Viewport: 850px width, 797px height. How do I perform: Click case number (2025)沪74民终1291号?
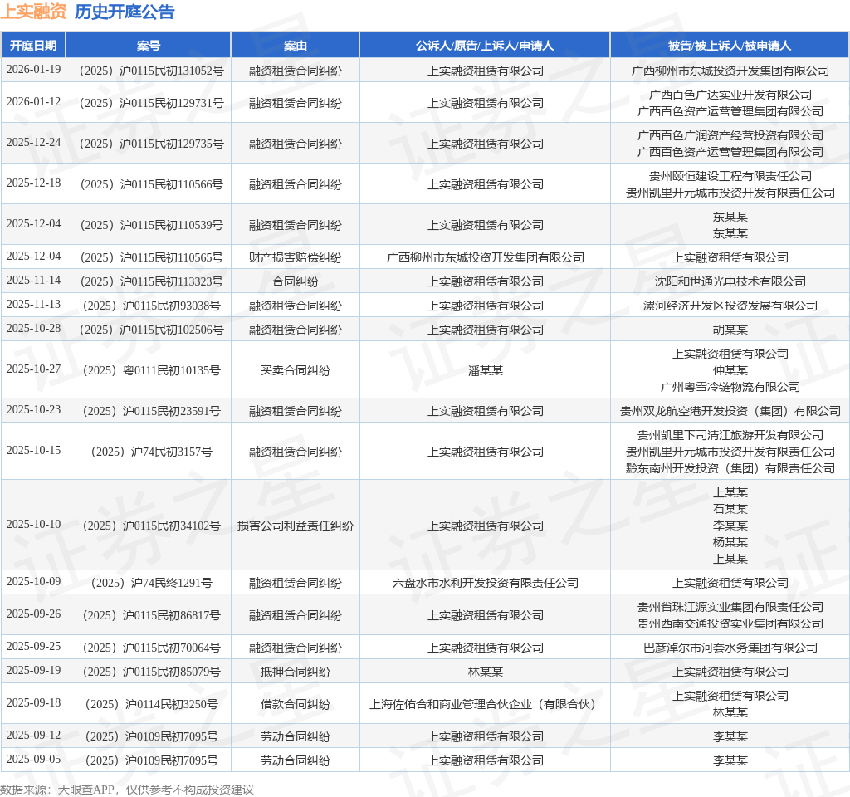pyautogui.click(x=151, y=583)
